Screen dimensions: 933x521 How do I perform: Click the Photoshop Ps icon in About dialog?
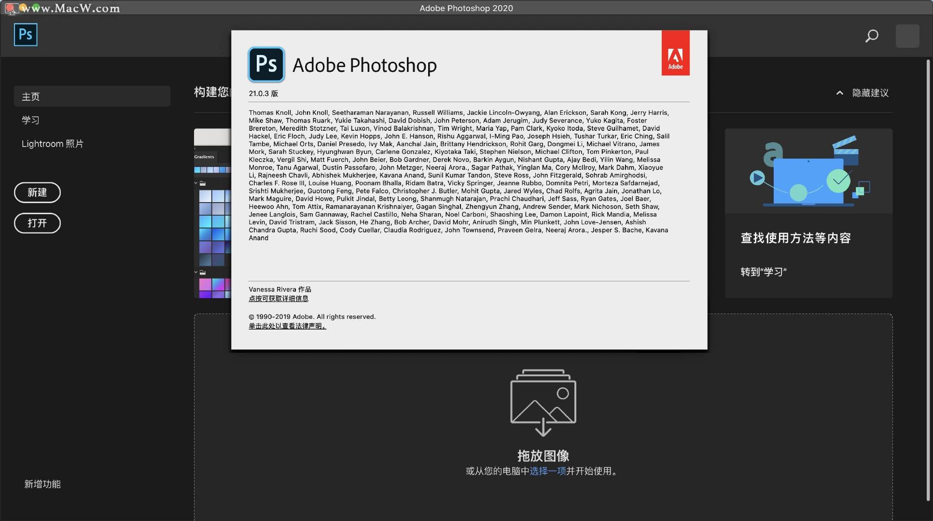coord(266,65)
